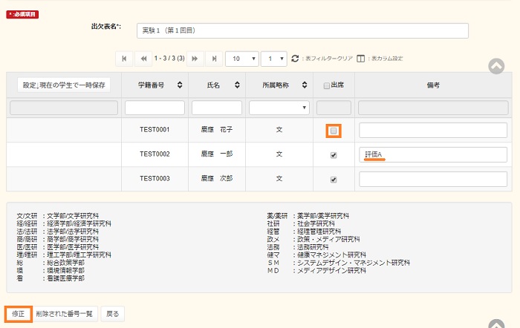
Task: Check attendance for TEST0001
Action: (334, 131)
